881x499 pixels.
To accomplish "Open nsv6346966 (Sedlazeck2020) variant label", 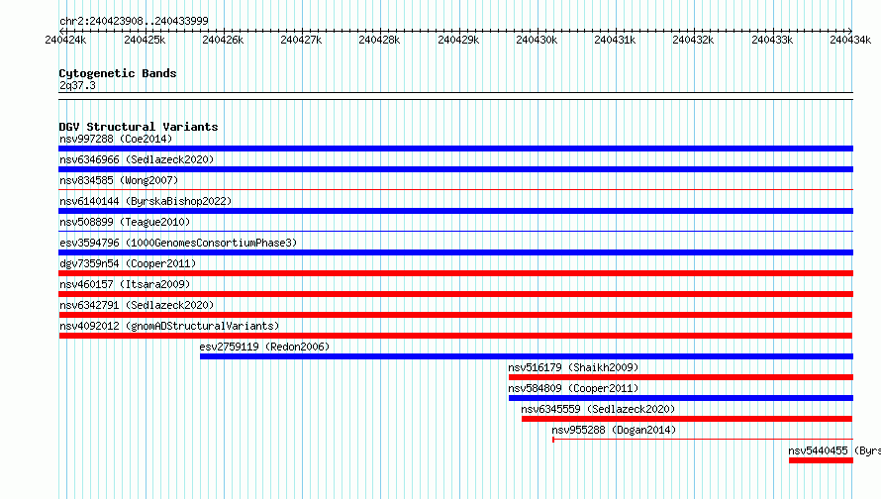I will 137,159.
